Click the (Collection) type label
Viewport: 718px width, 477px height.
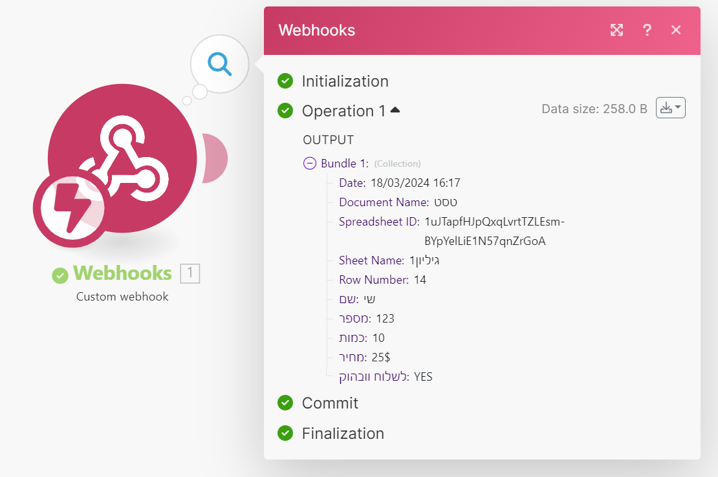click(397, 164)
